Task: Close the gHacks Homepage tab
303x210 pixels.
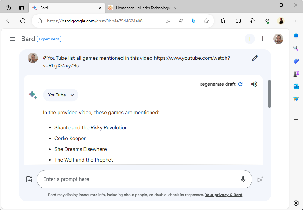Action: (175, 8)
